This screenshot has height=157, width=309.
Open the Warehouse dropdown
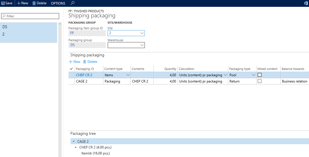(142, 45)
